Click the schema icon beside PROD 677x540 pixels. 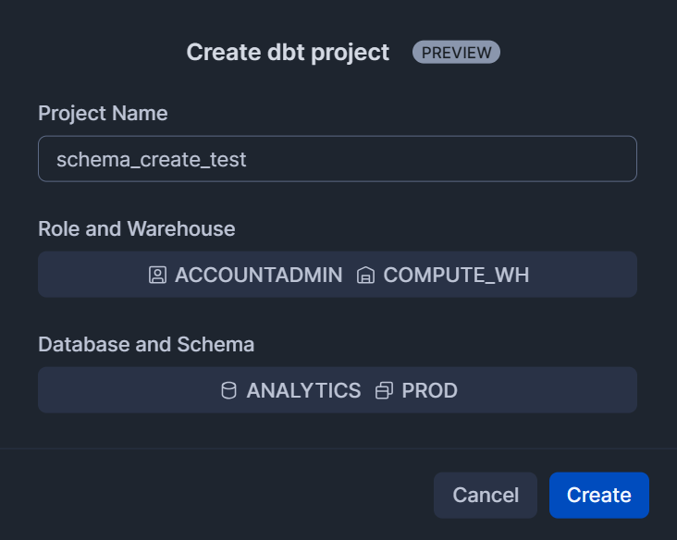click(x=384, y=390)
